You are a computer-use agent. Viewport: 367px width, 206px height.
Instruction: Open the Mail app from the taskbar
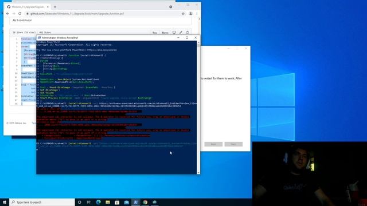[126, 202]
